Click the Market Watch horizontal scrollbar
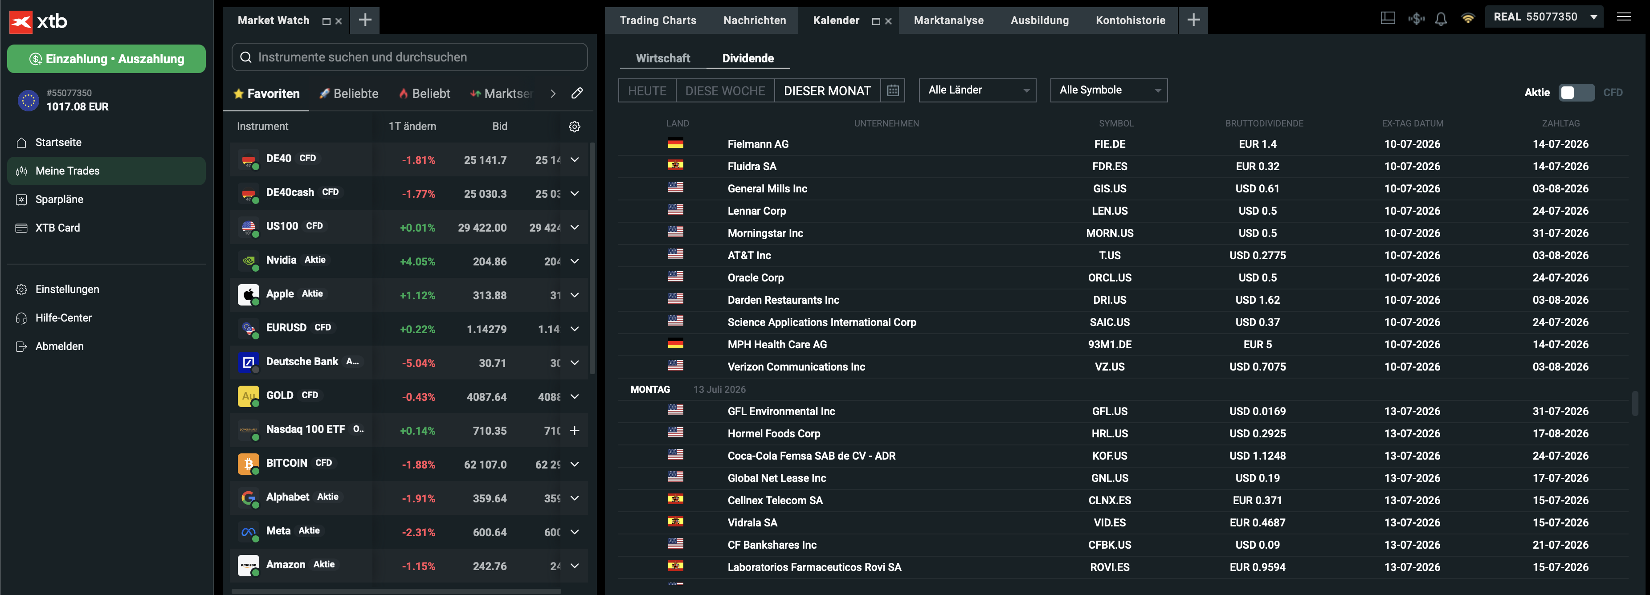 (396, 591)
